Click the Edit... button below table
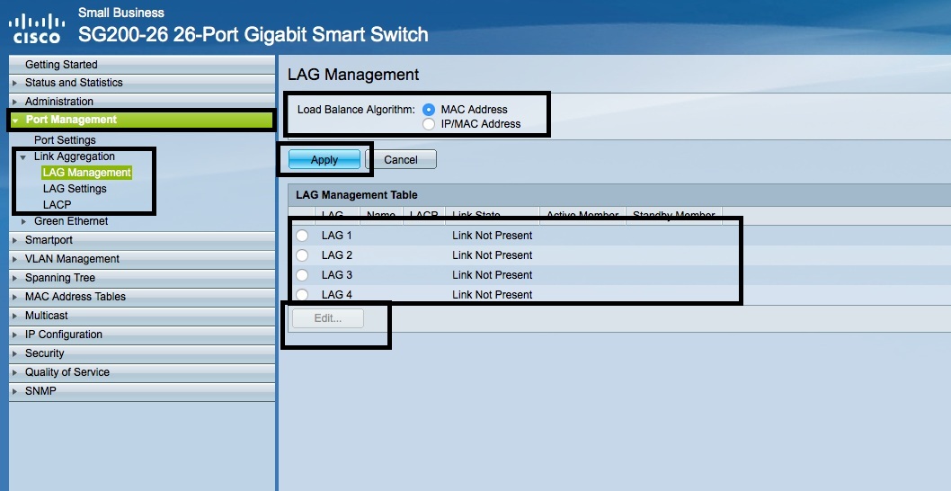Image resolution: width=951 pixels, height=491 pixels. 326,318
